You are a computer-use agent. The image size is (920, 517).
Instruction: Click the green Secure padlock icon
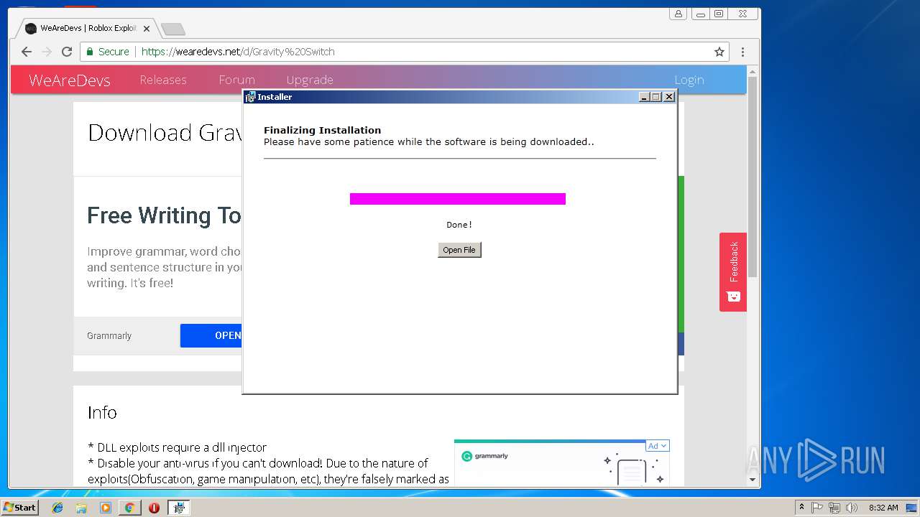(90, 52)
